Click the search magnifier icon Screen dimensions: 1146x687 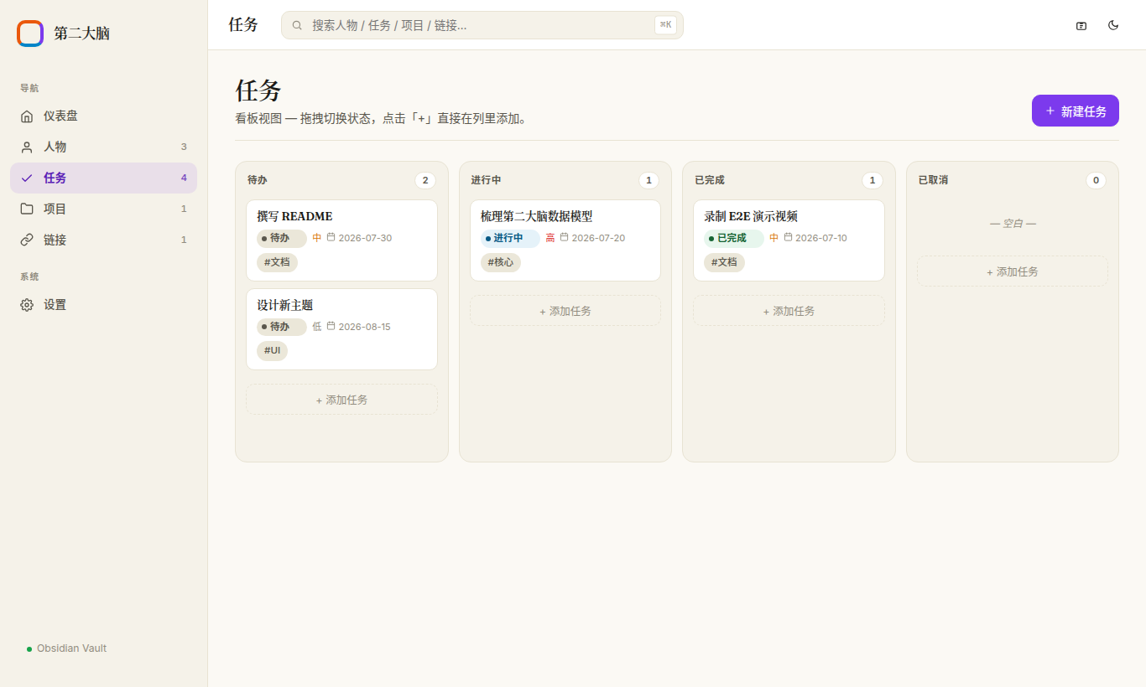(297, 25)
